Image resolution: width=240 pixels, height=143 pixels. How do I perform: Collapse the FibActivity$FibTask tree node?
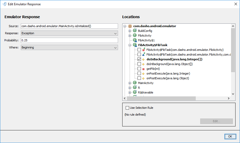(130, 45)
